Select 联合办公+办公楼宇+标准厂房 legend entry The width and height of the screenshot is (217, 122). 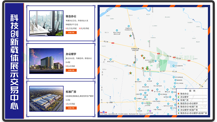192,113
